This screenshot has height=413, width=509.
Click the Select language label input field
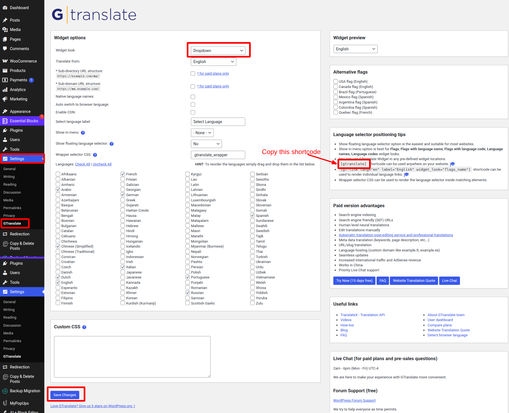(x=218, y=122)
